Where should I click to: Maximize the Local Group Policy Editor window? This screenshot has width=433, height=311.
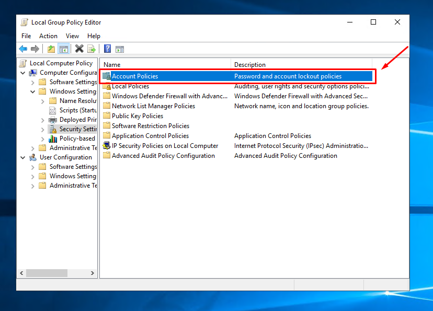tap(373, 22)
